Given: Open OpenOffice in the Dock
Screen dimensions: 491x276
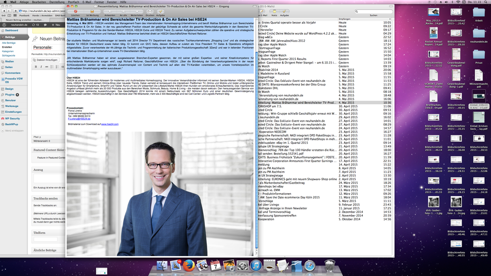Looking at the screenshot, I should [296, 266].
